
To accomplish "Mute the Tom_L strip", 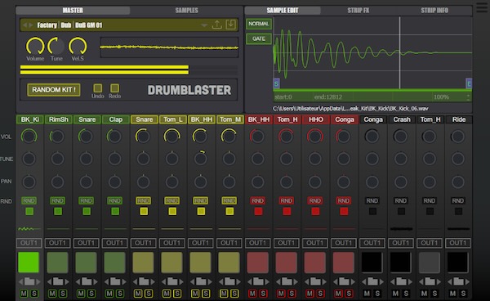I will click(x=167, y=294).
